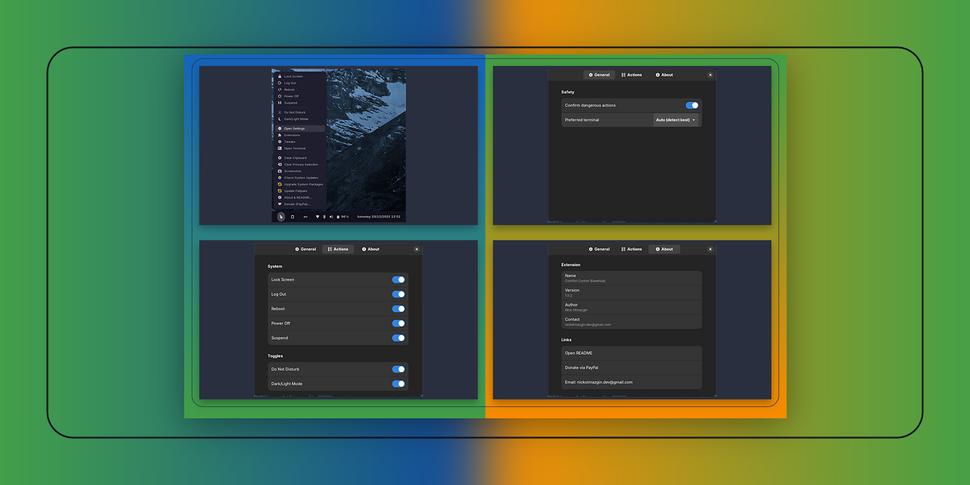Disable the Confirm dangerous actions toggle
This screenshot has height=485, width=970.
click(690, 105)
